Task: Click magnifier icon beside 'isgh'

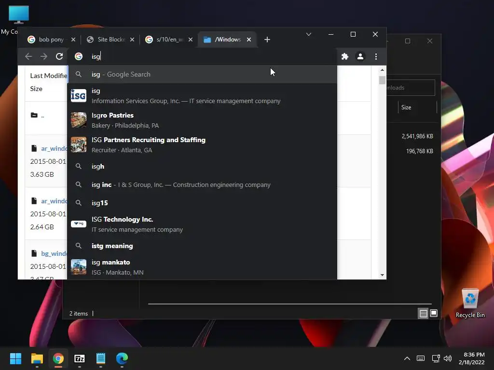Action: coord(79,166)
